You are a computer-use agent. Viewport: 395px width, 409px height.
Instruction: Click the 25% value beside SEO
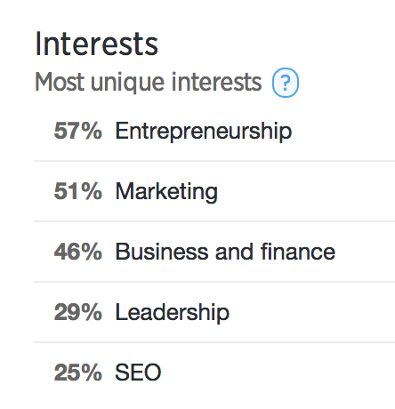coord(78,373)
